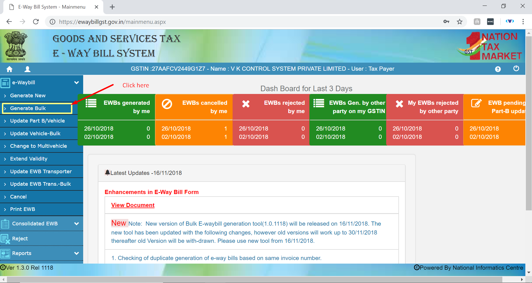Screen dimensions: 532x283
Task: Click the power logout icon
Action: tap(516, 68)
